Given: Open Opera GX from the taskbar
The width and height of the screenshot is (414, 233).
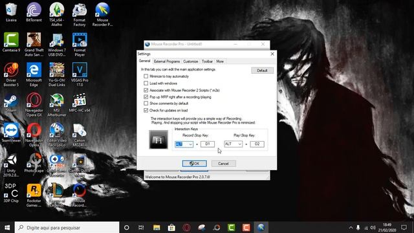Looking at the screenshot, I should tap(187, 227).
